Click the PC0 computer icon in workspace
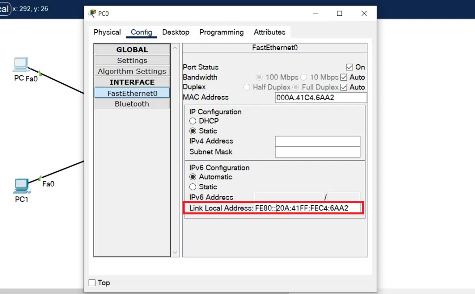 tap(20, 64)
